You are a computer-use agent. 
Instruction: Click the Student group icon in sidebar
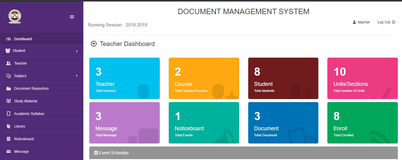tap(8, 51)
